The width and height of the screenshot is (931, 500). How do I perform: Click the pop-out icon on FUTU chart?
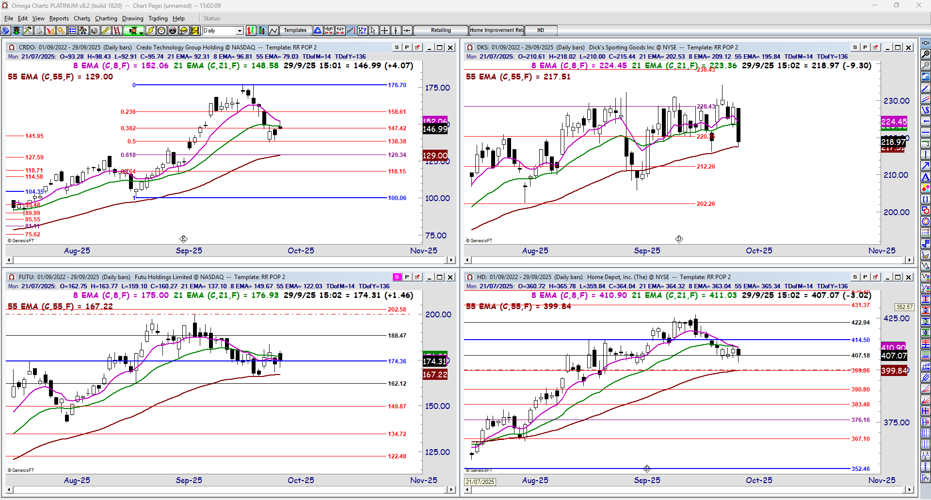417,277
